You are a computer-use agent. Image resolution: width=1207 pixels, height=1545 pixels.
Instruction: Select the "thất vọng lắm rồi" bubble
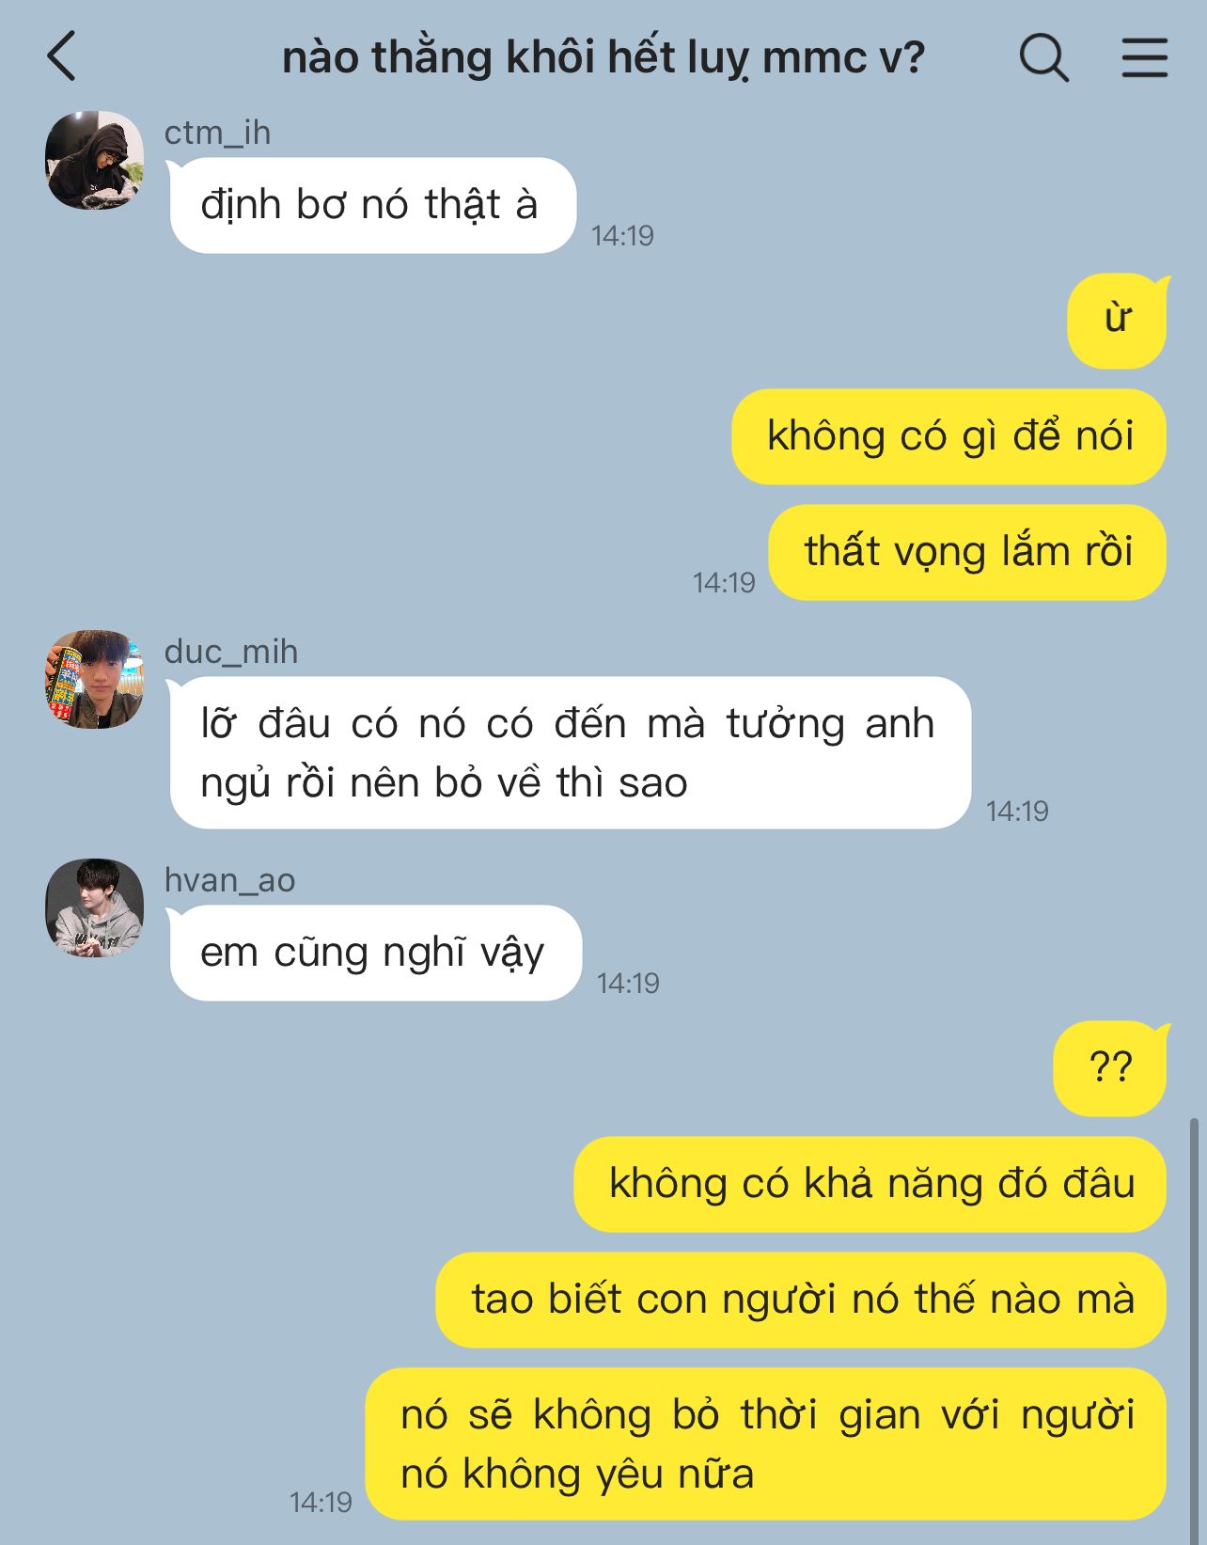click(968, 552)
